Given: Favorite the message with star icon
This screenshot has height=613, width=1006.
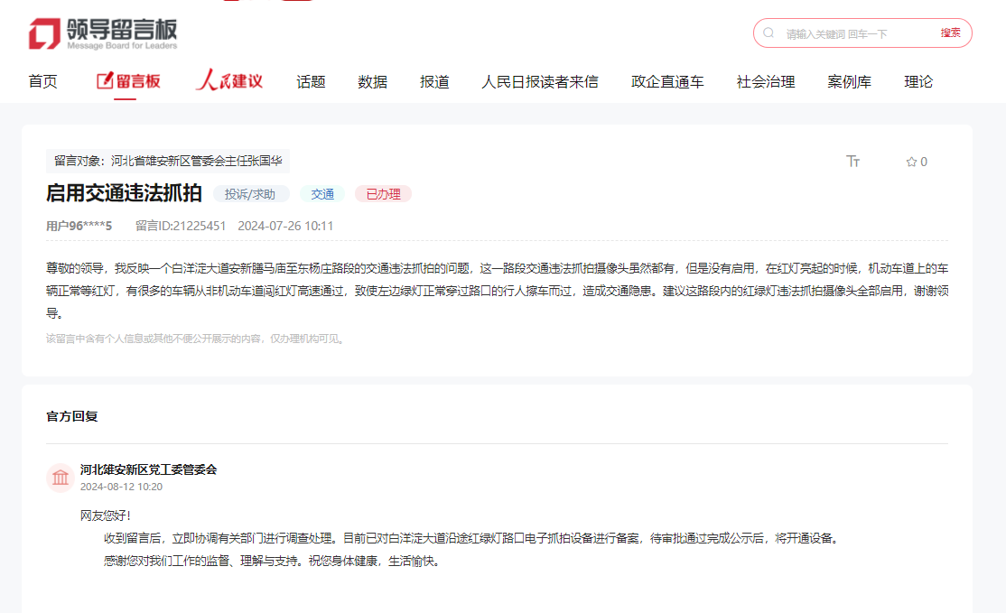Looking at the screenshot, I should [916, 162].
